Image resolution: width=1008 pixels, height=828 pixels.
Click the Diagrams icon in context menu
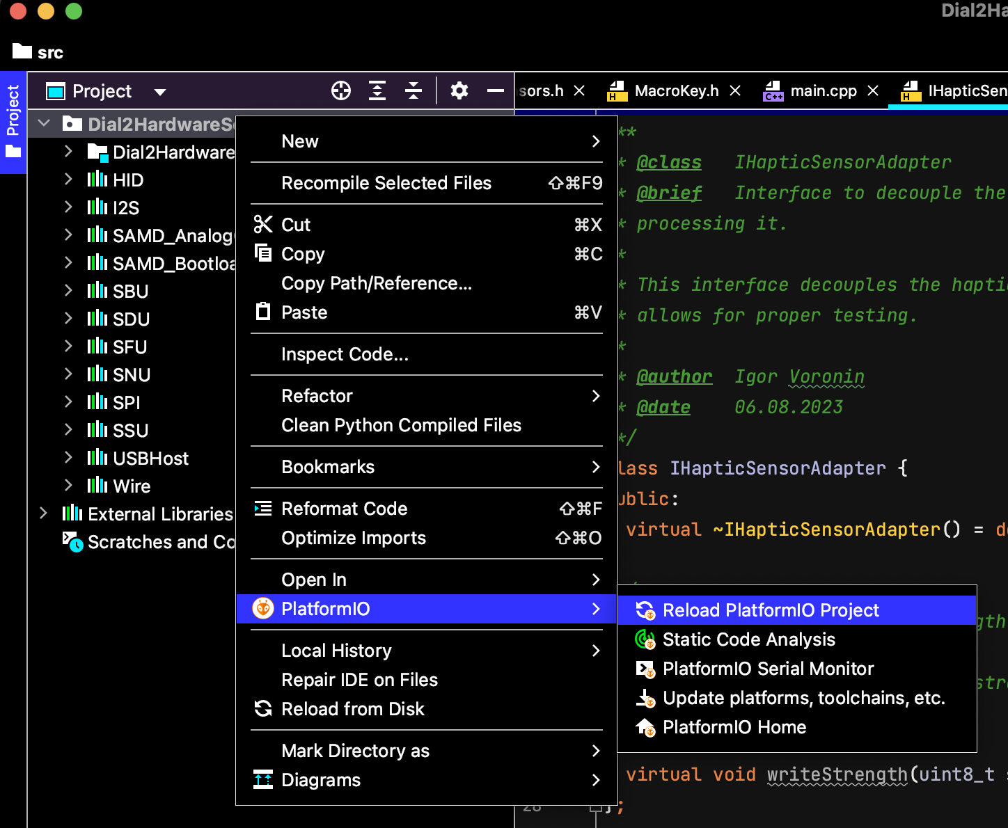coord(263,780)
